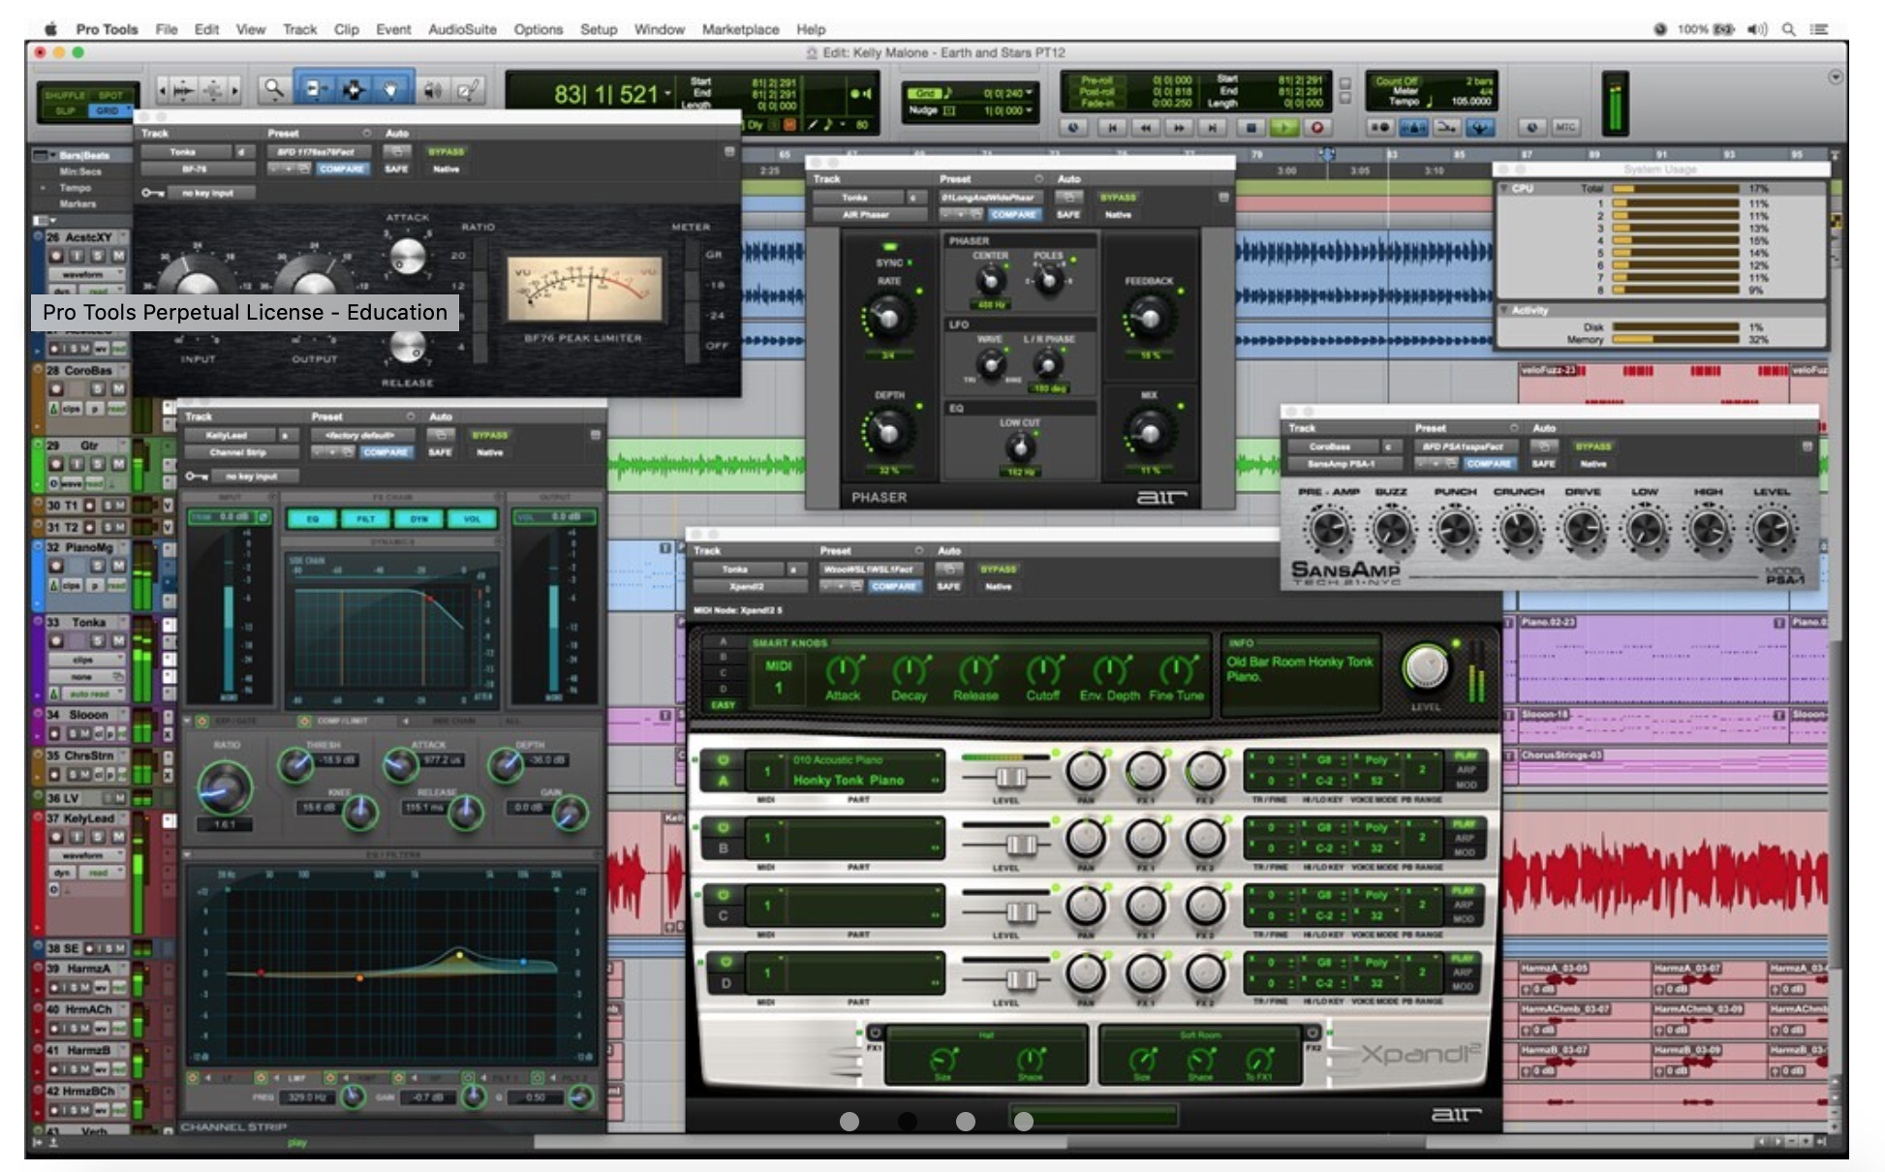Image resolution: width=1885 pixels, height=1172 pixels.
Task: Click the key input icon in BF-76 plugin
Action: (152, 193)
